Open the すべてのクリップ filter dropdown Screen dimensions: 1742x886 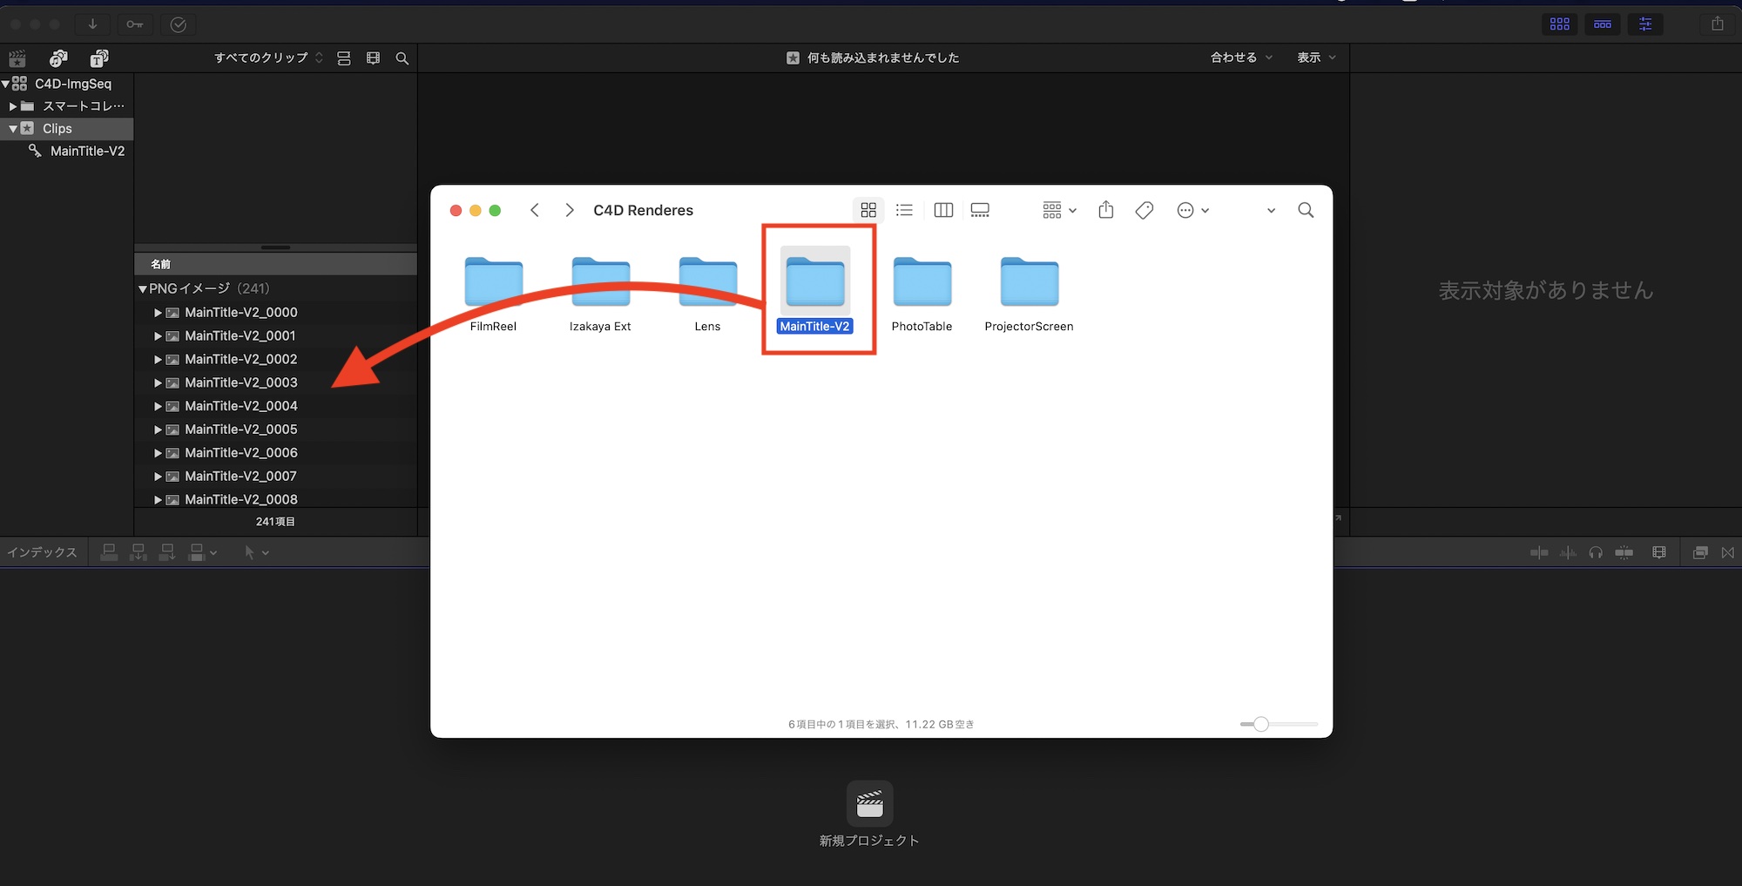tap(268, 58)
